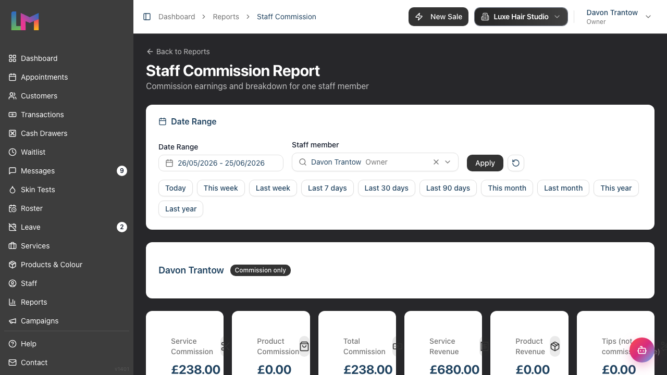The width and height of the screenshot is (667, 375).
Task: Click the Products & Colour box icon
Action: coord(13,265)
